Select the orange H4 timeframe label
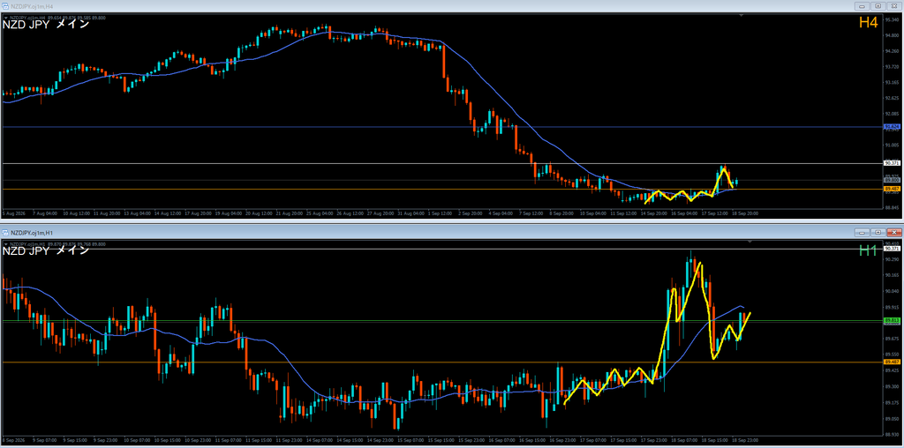904x448 pixels. 868,23
